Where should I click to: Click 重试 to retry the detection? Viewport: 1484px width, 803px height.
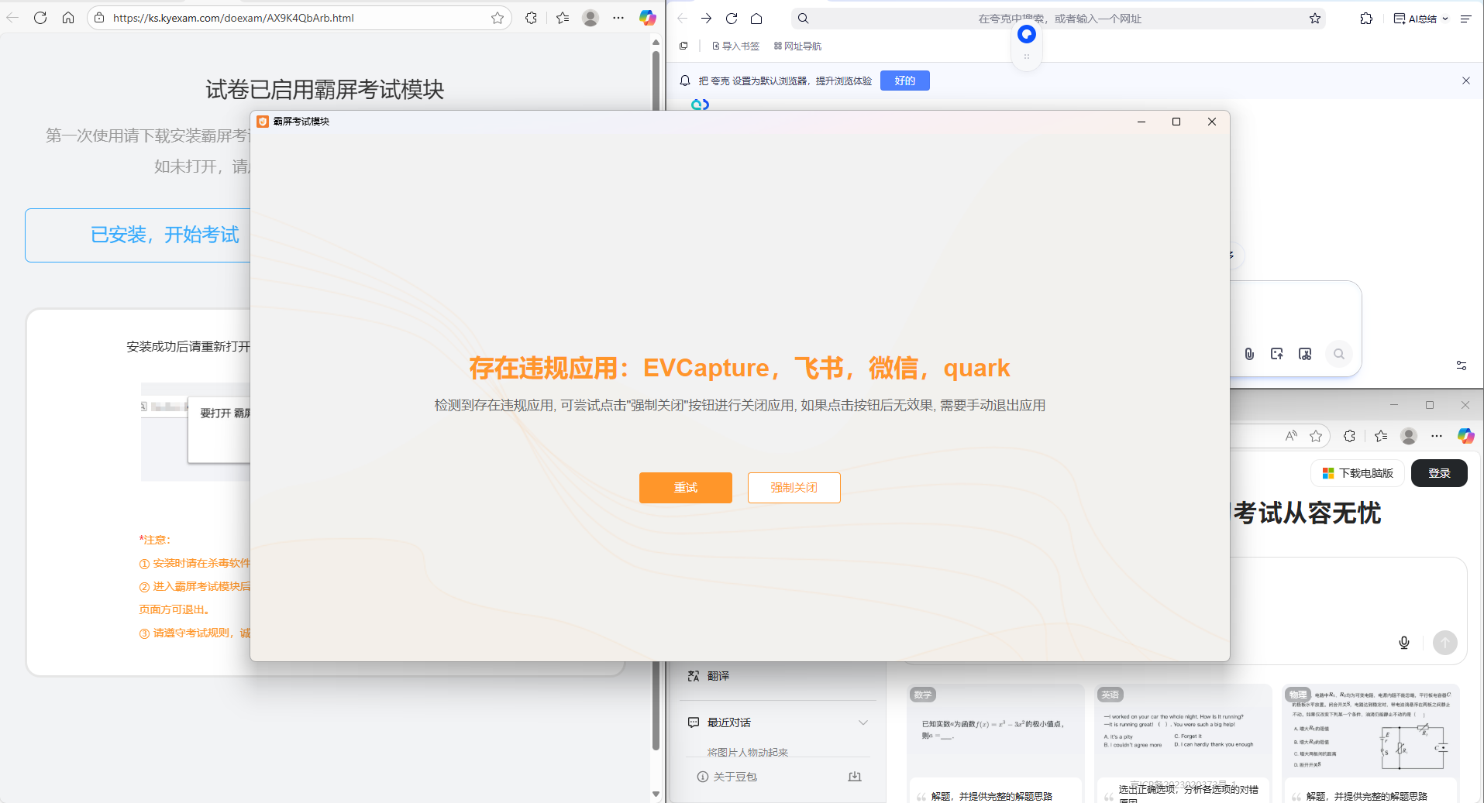(685, 487)
